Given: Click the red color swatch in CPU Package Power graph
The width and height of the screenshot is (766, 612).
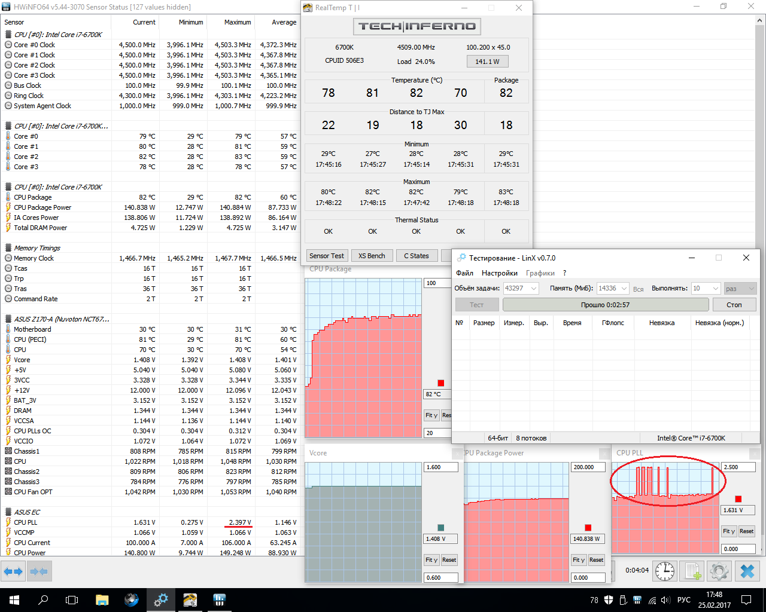Looking at the screenshot, I should (x=588, y=528).
